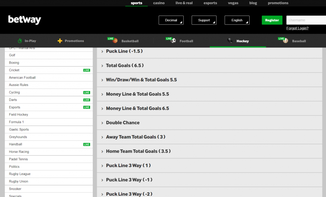326x197 pixels.
Task: Click the Hockey puck icon
Action: [x=230, y=40]
